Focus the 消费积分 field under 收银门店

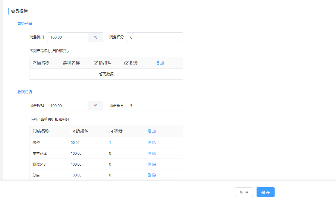click(155, 106)
